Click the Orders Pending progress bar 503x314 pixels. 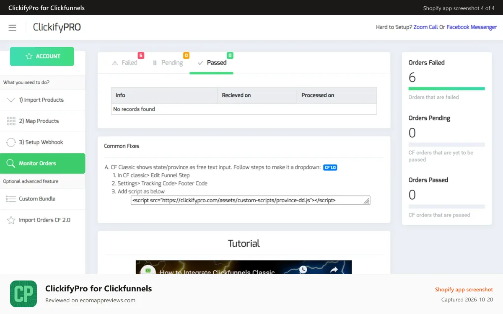(x=446, y=144)
